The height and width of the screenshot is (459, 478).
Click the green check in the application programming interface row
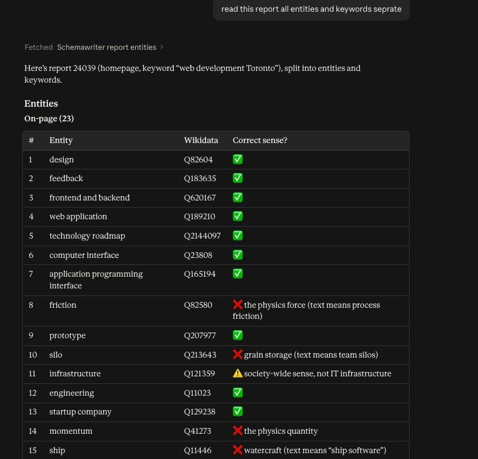(238, 274)
